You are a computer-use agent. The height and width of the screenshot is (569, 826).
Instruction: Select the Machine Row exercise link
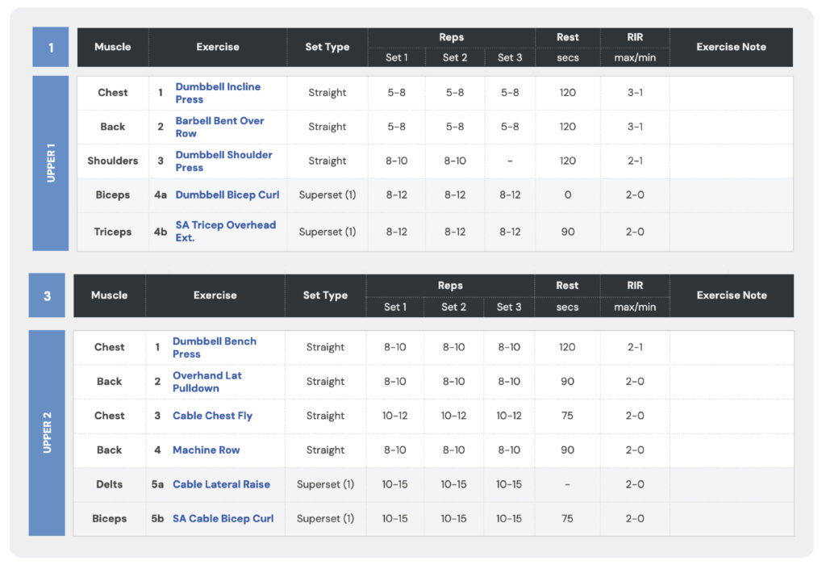point(206,450)
